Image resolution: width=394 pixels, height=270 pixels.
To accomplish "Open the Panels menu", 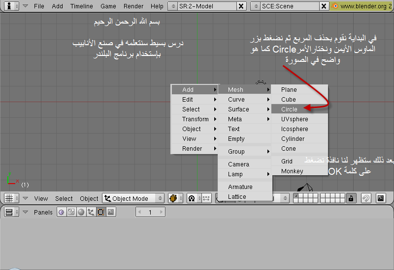I will tap(43, 212).
